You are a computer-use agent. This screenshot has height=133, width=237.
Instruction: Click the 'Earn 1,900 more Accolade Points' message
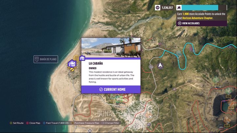click(201, 16)
